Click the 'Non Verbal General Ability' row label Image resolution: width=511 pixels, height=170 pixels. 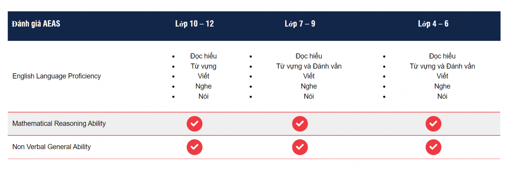[52, 147]
